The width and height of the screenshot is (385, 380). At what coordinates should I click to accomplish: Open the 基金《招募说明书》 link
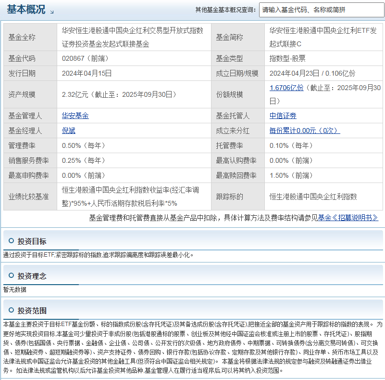click(348, 218)
